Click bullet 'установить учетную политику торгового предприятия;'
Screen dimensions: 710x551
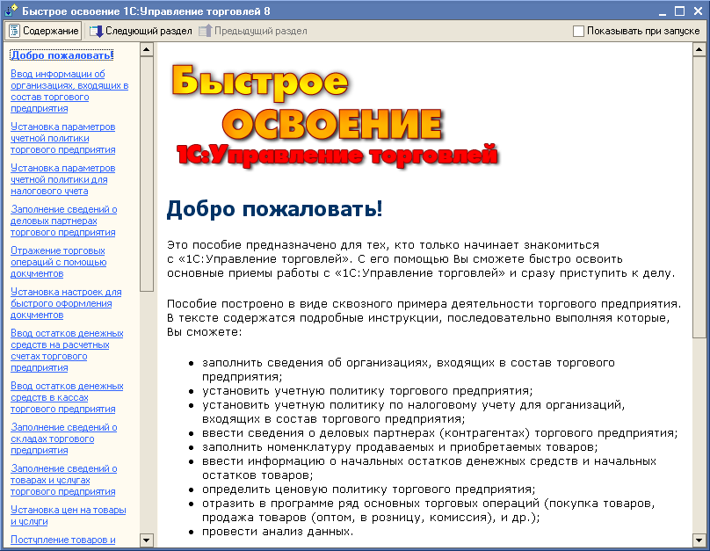367,391
